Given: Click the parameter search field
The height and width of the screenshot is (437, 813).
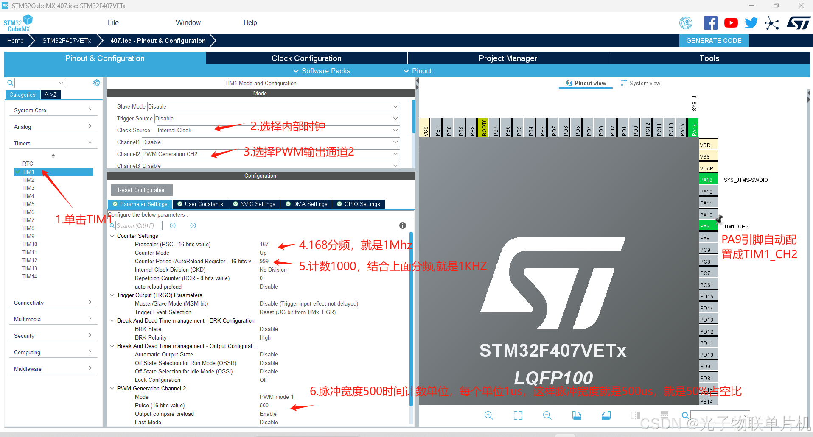Looking at the screenshot, I should (139, 225).
